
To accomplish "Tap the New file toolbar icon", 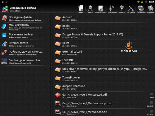I will [81, 8].
